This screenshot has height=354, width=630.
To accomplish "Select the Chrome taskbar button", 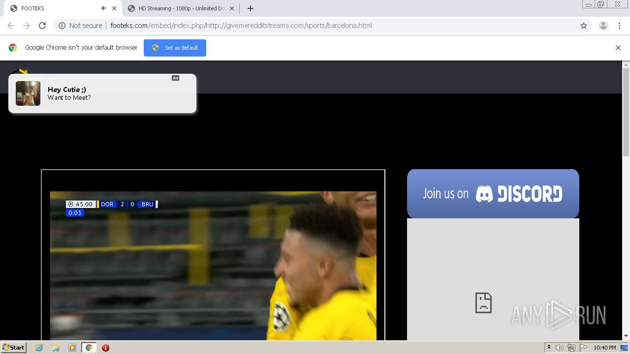I will click(x=89, y=348).
